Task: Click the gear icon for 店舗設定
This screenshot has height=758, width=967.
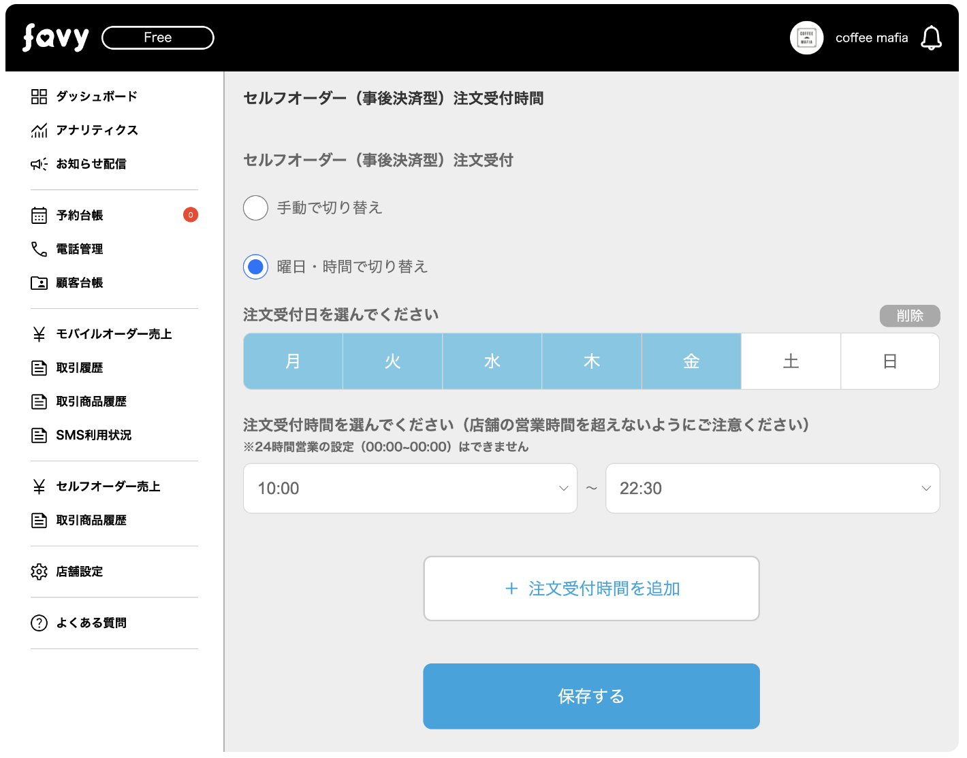Action: [x=39, y=572]
